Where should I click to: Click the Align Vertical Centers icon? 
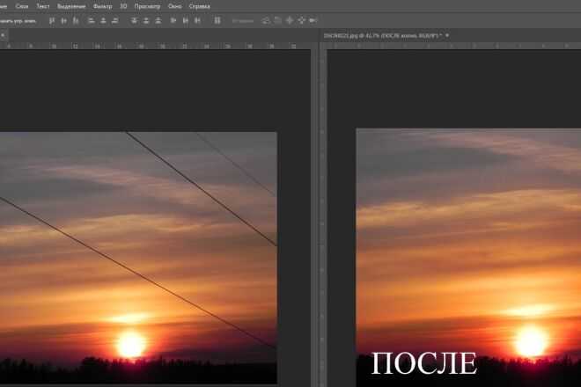(x=63, y=21)
